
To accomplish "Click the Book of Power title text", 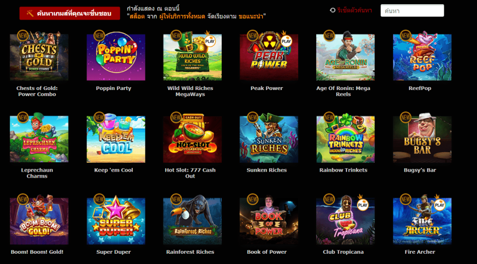I will [x=267, y=252].
